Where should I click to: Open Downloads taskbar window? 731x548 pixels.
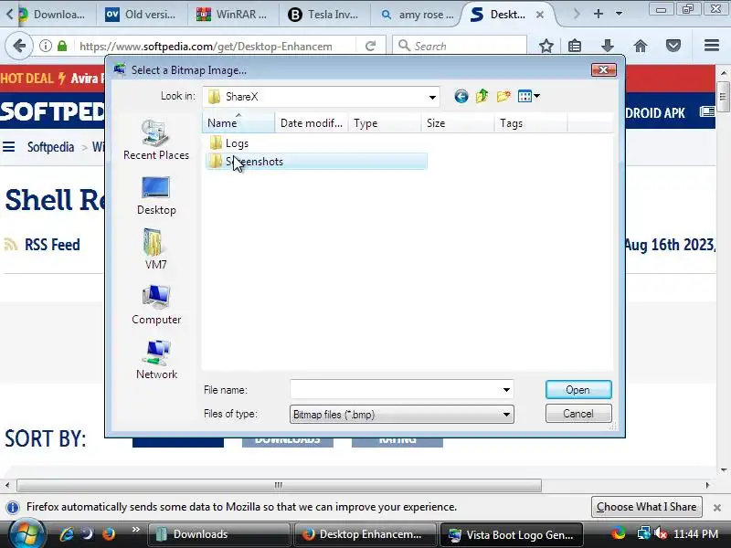pyautogui.click(x=218, y=534)
